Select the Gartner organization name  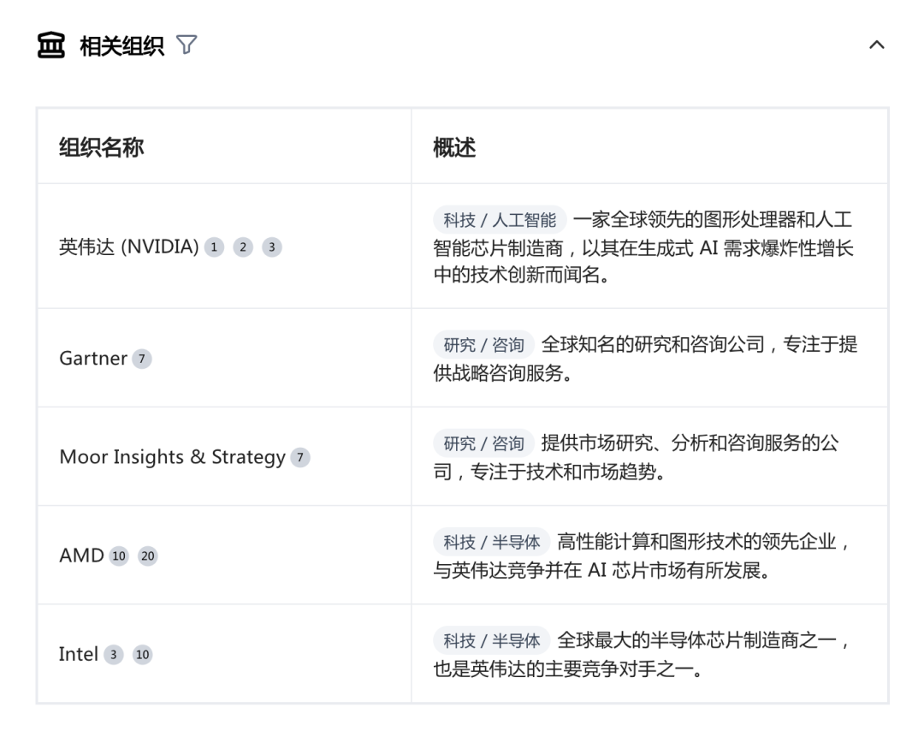tap(93, 358)
